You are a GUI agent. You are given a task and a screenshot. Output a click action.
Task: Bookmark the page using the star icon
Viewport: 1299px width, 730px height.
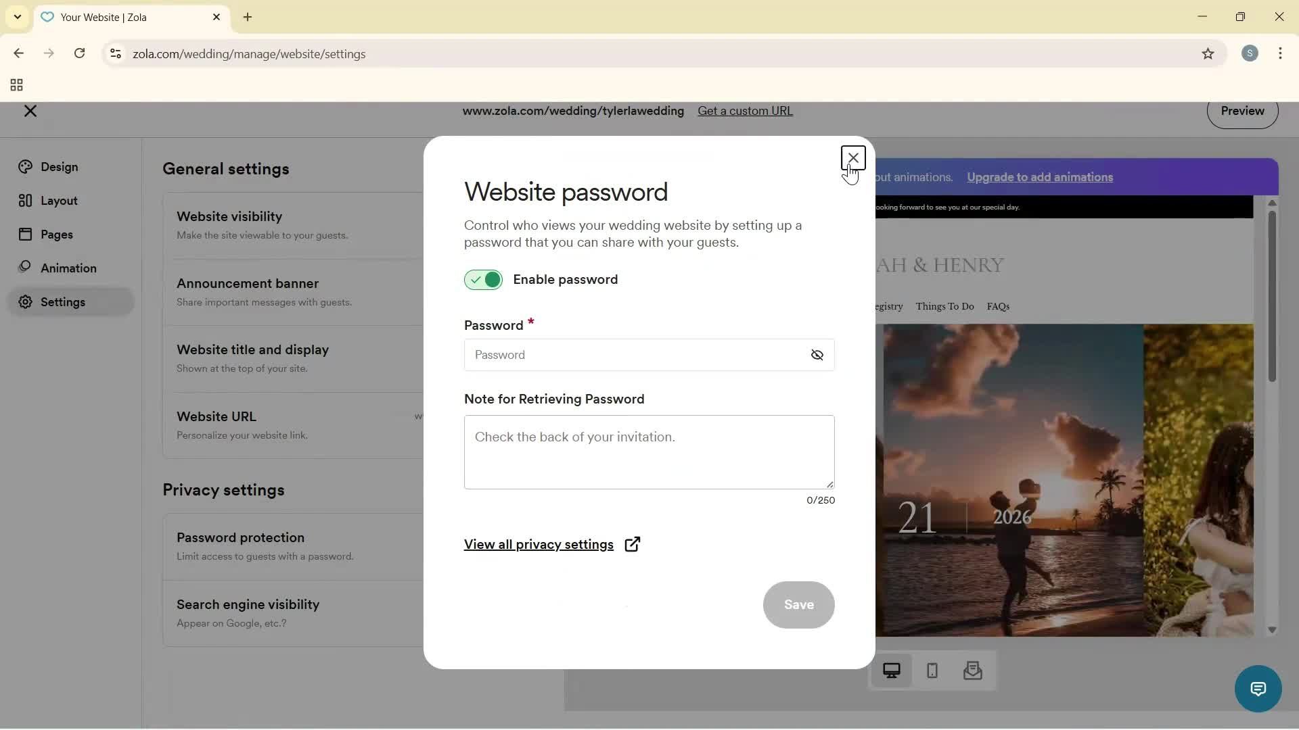click(1208, 54)
